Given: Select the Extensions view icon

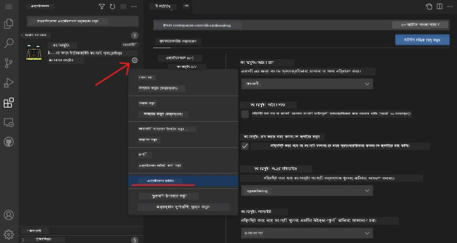Looking at the screenshot, I should [8, 102].
